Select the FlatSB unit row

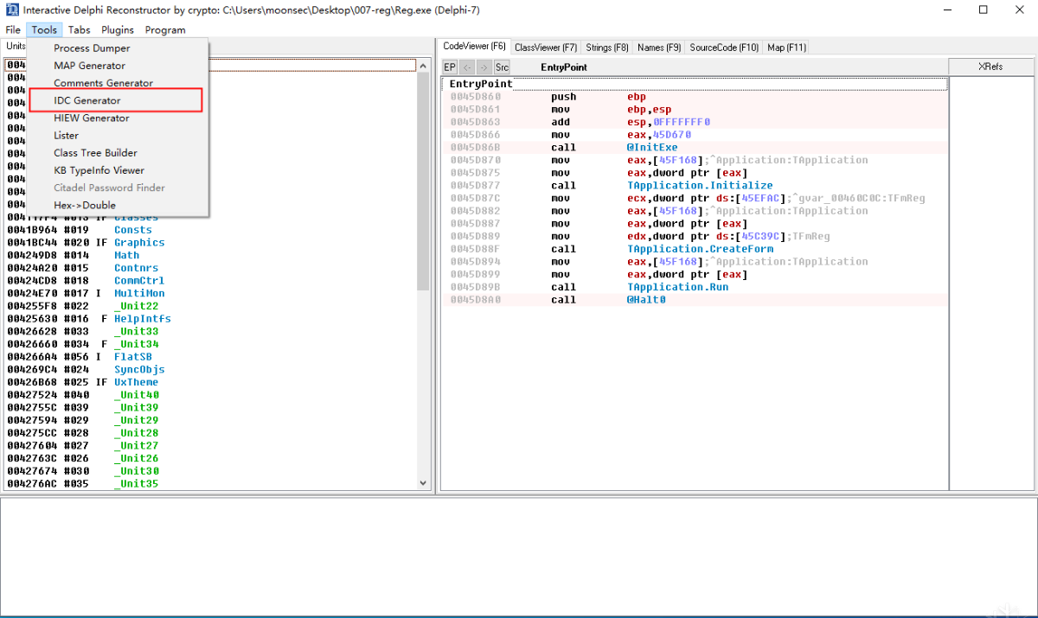pyautogui.click(x=210, y=357)
